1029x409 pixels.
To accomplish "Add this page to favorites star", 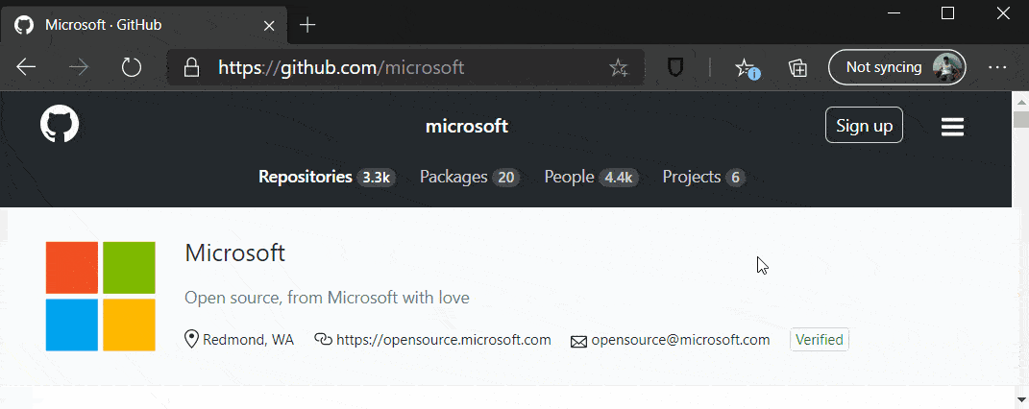I will click(x=619, y=67).
